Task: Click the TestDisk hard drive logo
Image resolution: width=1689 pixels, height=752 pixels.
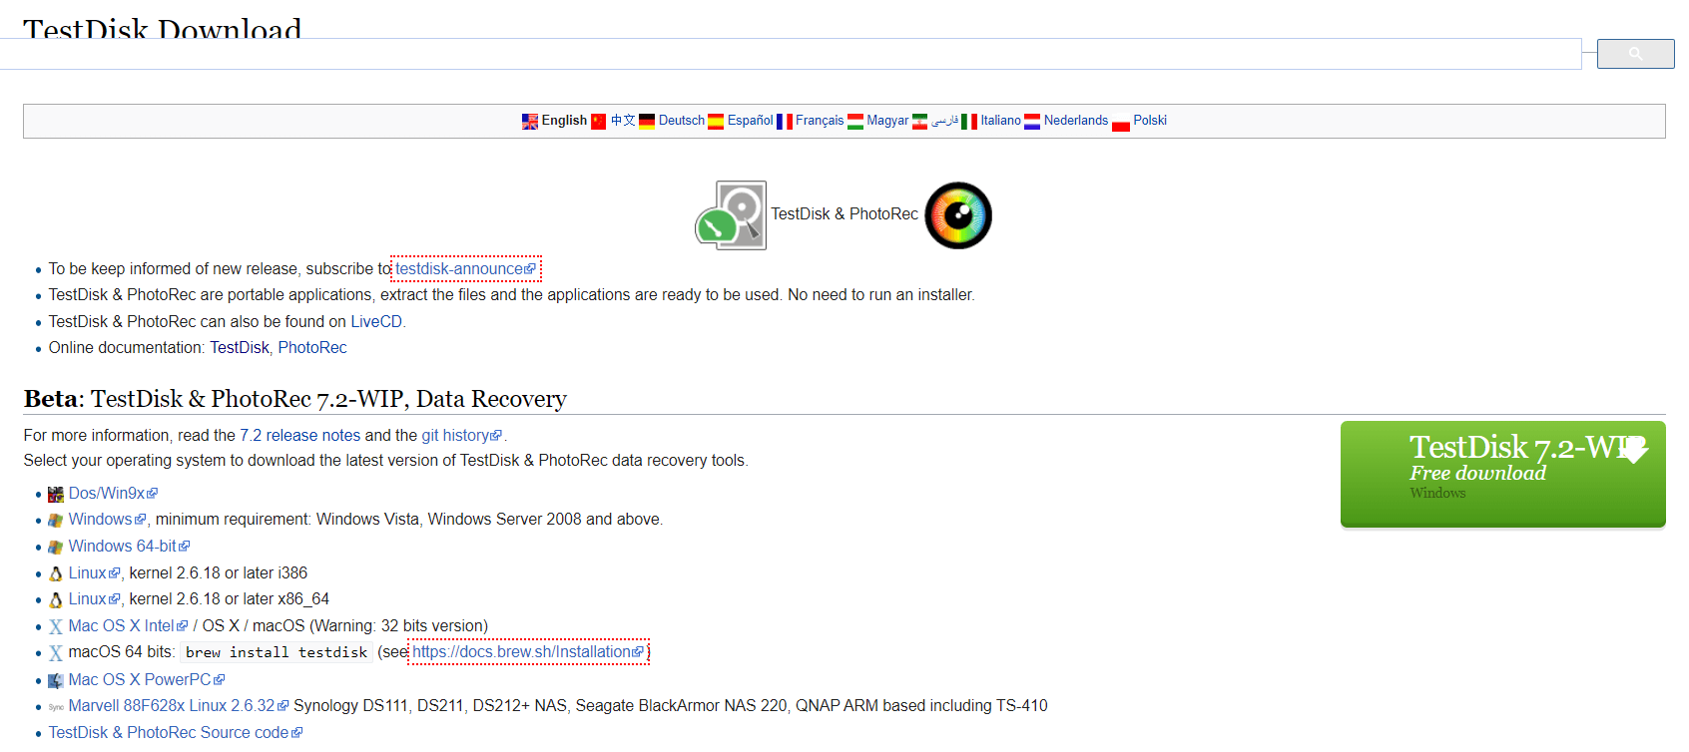Action: pyautogui.click(x=731, y=215)
